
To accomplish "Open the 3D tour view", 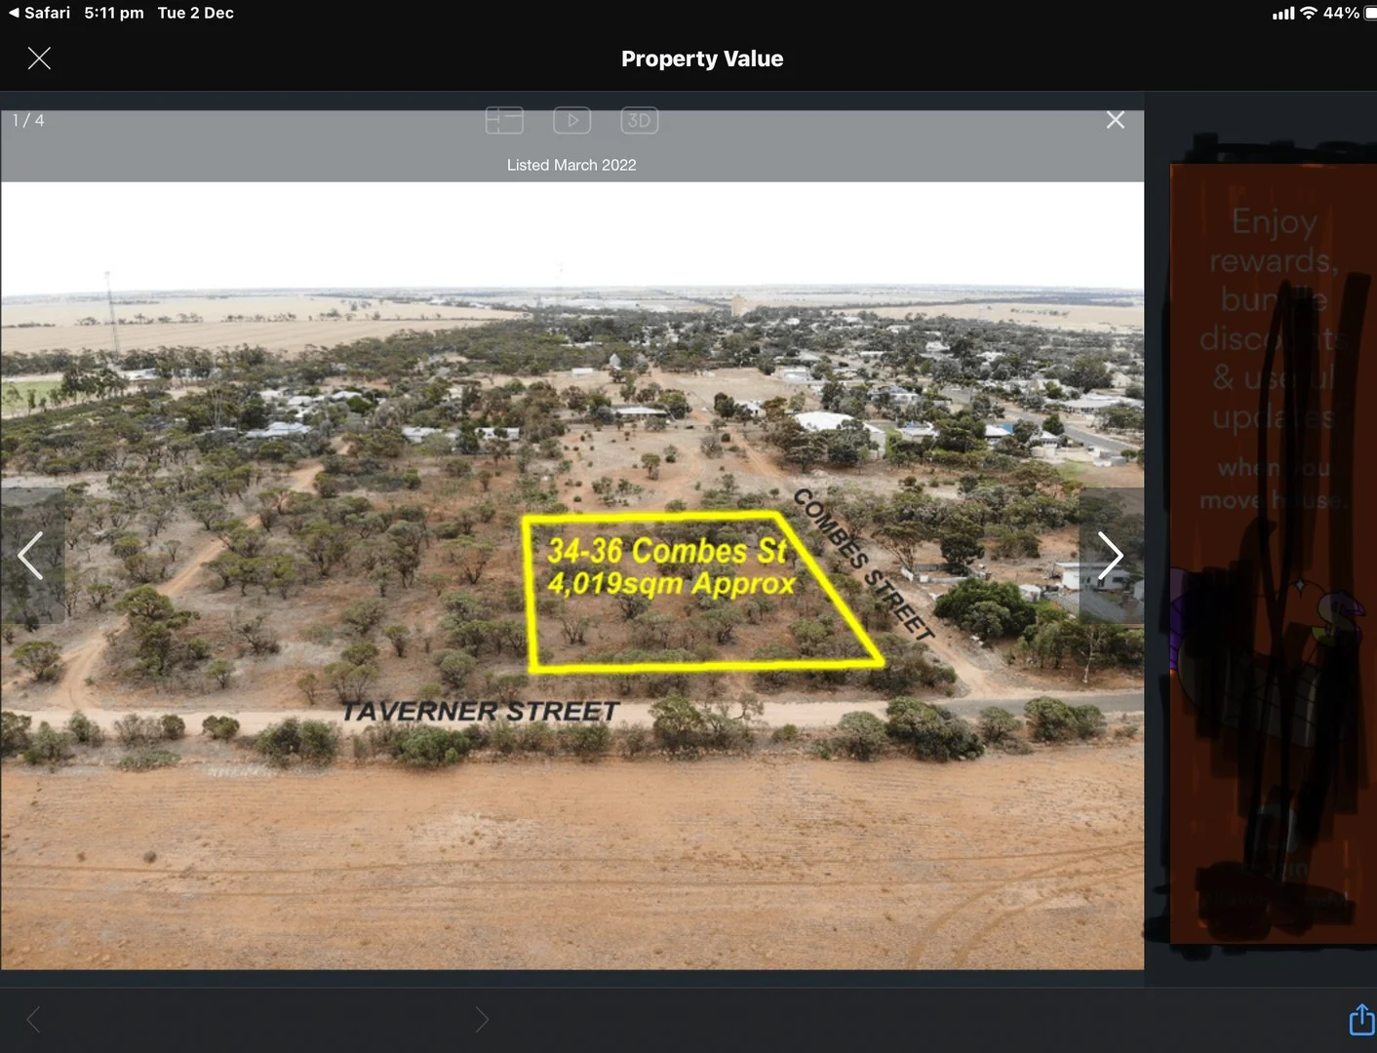I will pyautogui.click(x=640, y=120).
